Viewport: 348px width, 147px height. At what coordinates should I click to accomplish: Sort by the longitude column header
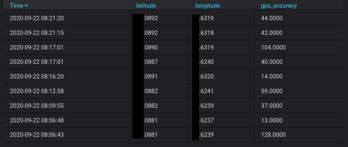tap(208, 6)
